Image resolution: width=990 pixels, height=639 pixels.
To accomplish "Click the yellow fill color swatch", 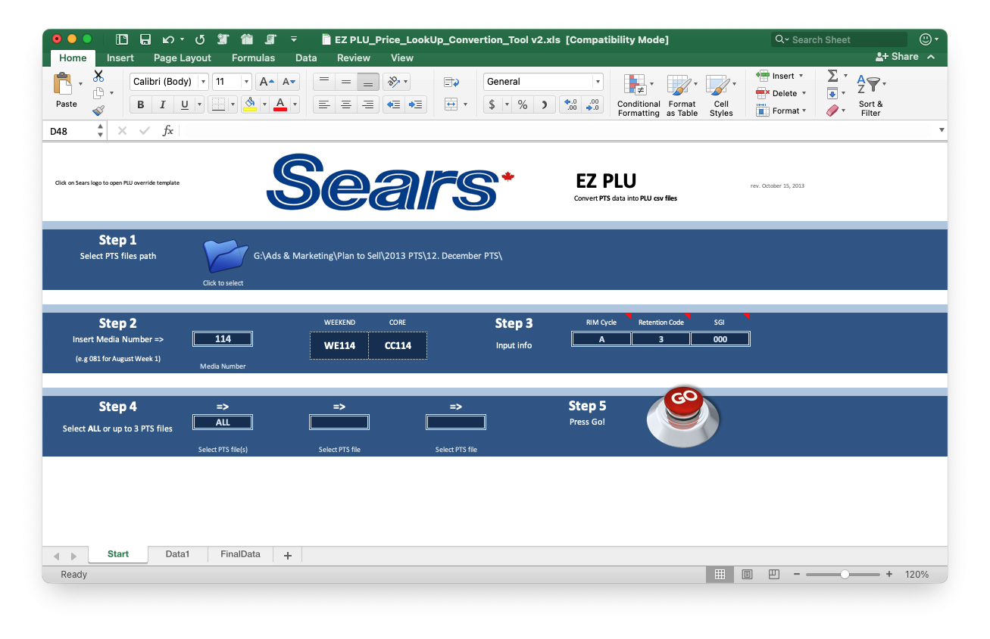I will coord(250,105).
